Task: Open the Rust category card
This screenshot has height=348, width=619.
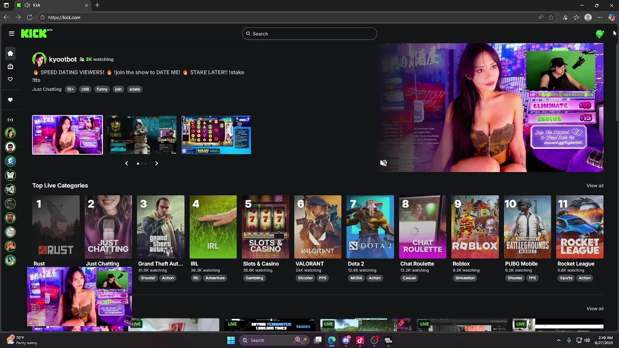Action: pos(56,227)
